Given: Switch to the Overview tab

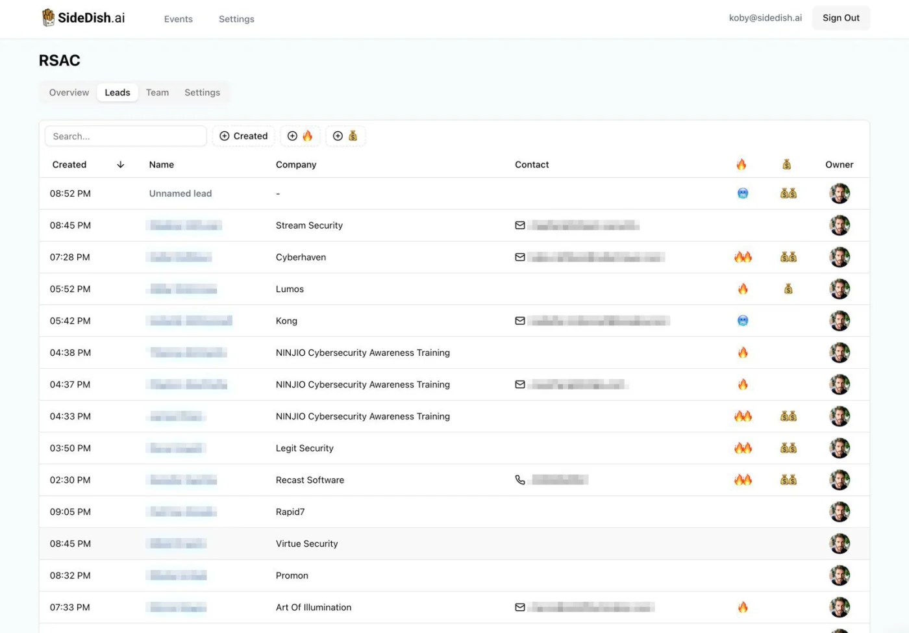Looking at the screenshot, I should 69,92.
